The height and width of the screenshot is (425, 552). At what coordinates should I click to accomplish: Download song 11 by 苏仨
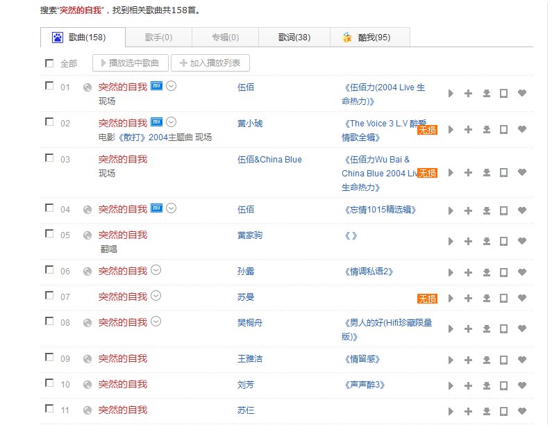click(x=487, y=412)
